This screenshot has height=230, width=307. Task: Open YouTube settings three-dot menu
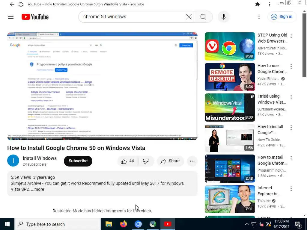[x=259, y=17]
